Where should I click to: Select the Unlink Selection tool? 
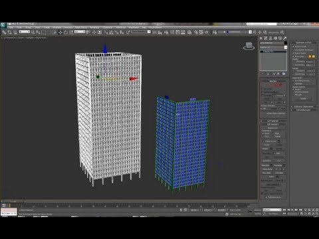[x=9, y=33]
